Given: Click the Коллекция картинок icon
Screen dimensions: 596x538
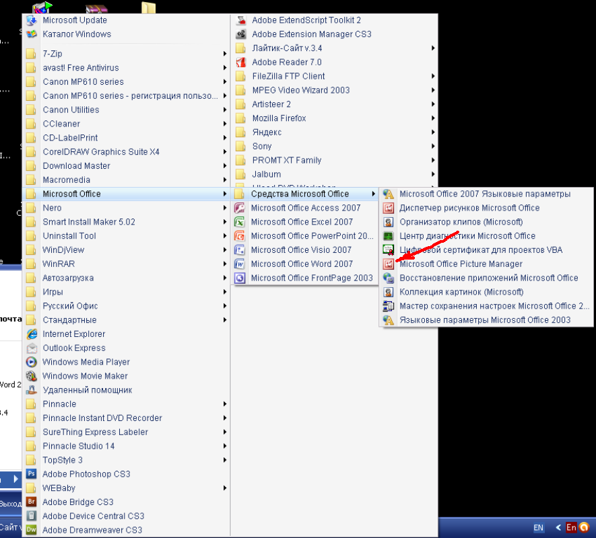Looking at the screenshot, I should [x=388, y=293].
